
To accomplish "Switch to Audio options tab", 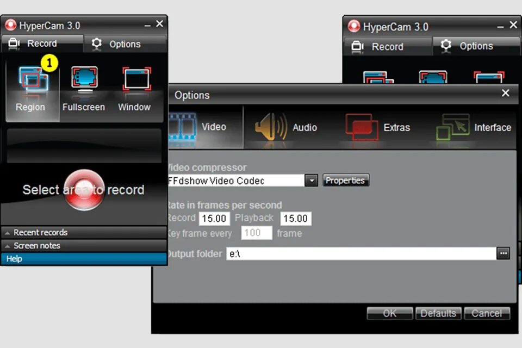I will [287, 128].
